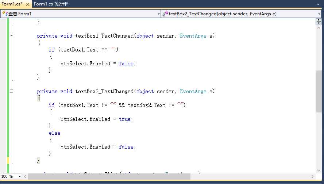Click the vertical scrollbar down arrow
The height and width of the screenshot is (184, 324).
pos(319,170)
